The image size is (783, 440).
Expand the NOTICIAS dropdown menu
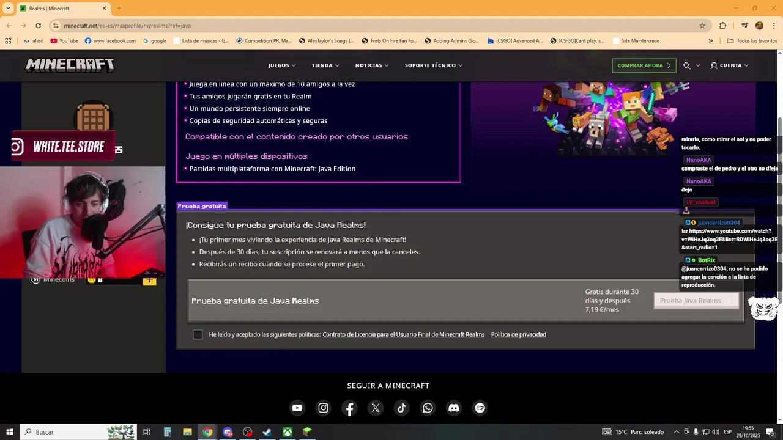tap(372, 65)
